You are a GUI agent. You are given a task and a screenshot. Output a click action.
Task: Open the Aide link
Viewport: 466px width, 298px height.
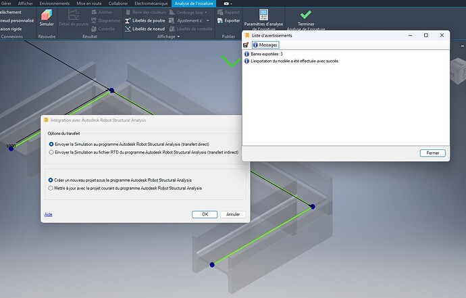coord(49,214)
